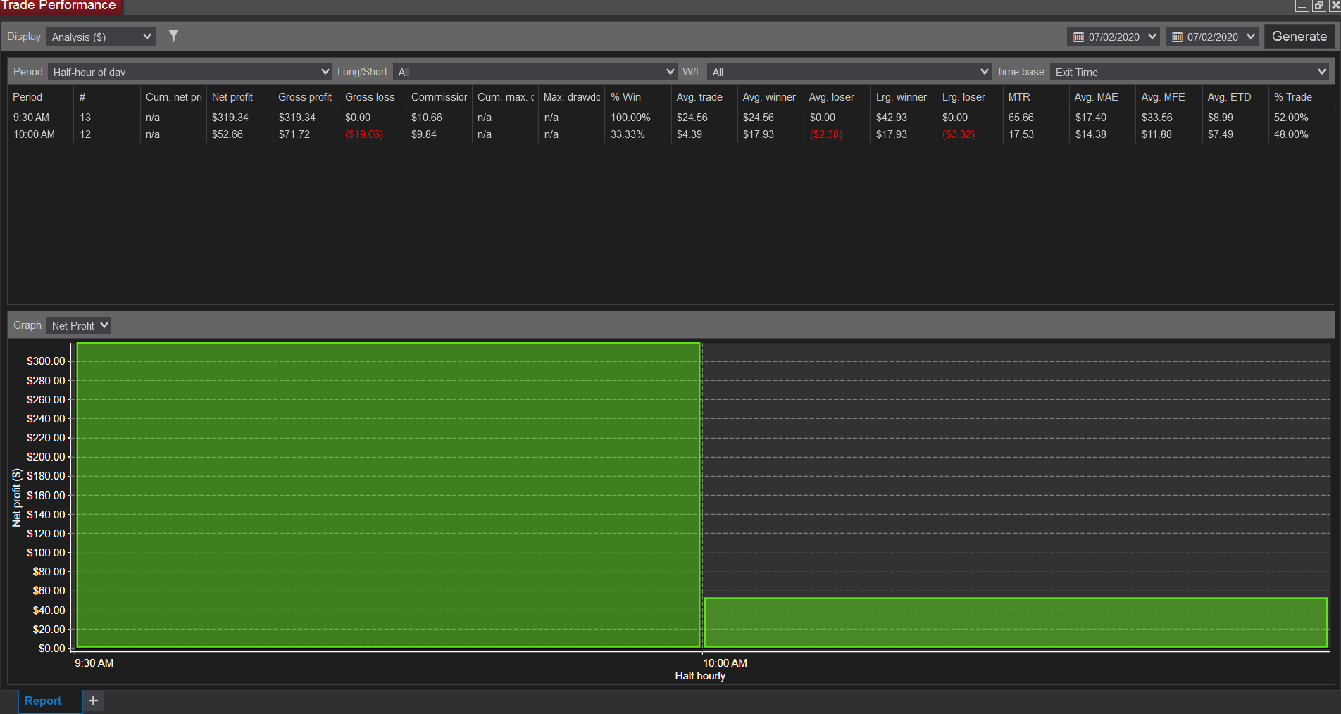
Task: Open the Graph Net Profit dropdown
Action: click(x=79, y=325)
